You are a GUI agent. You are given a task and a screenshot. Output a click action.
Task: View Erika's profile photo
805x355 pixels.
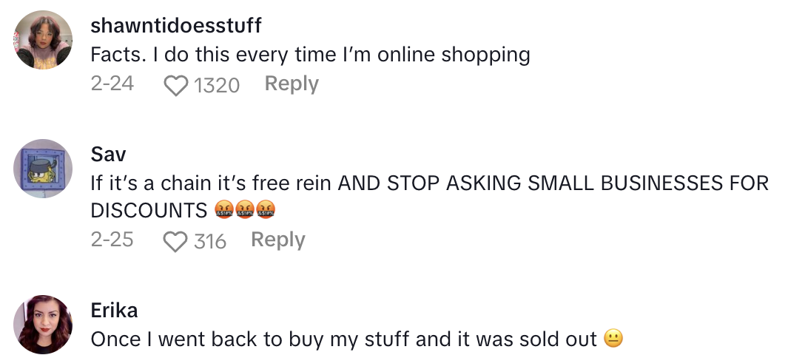click(44, 325)
